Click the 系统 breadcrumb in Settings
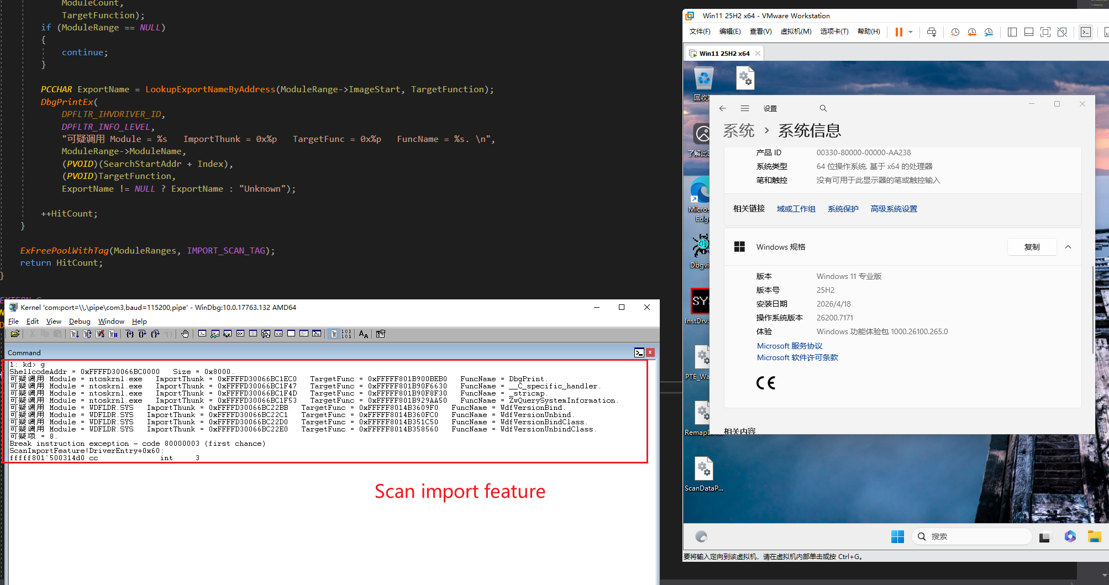This screenshot has height=585, width=1109. click(739, 131)
